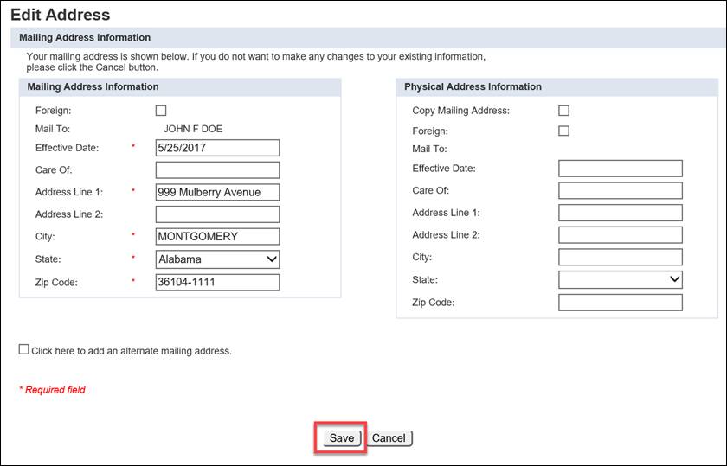Tick the physical address Foreign checkbox
Image resolution: width=727 pixels, height=466 pixels.
pos(563,131)
